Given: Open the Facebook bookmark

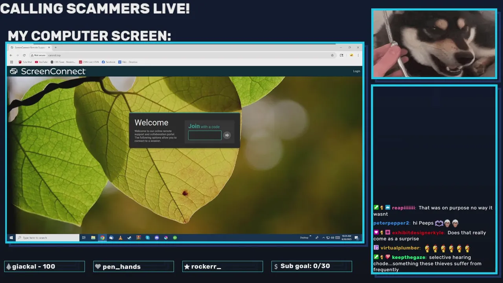Looking at the screenshot, I should coord(108,62).
